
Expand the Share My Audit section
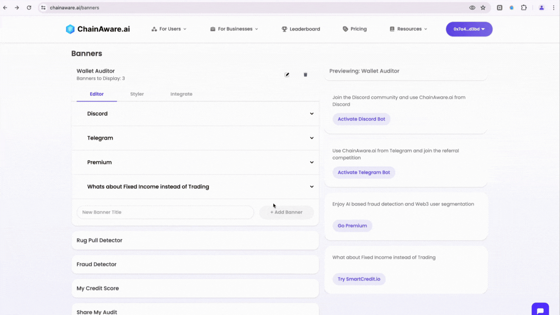coord(195,310)
